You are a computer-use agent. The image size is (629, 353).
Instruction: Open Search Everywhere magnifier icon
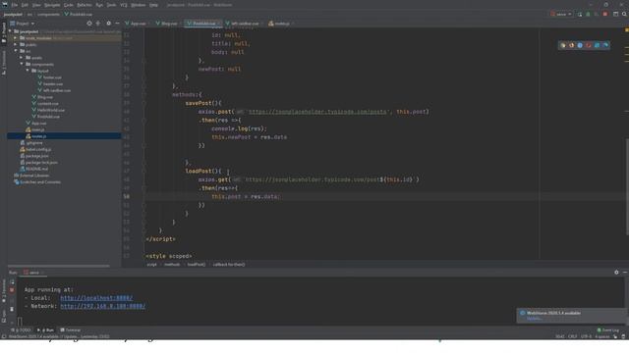tap(624, 14)
